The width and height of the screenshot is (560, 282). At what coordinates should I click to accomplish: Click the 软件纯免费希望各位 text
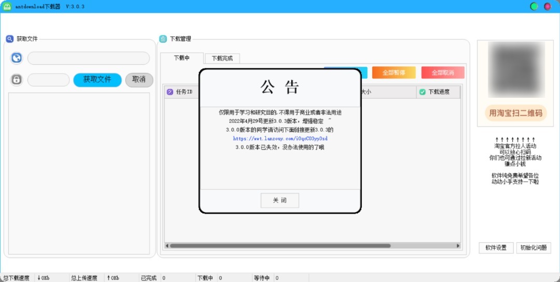pos(515,175)
